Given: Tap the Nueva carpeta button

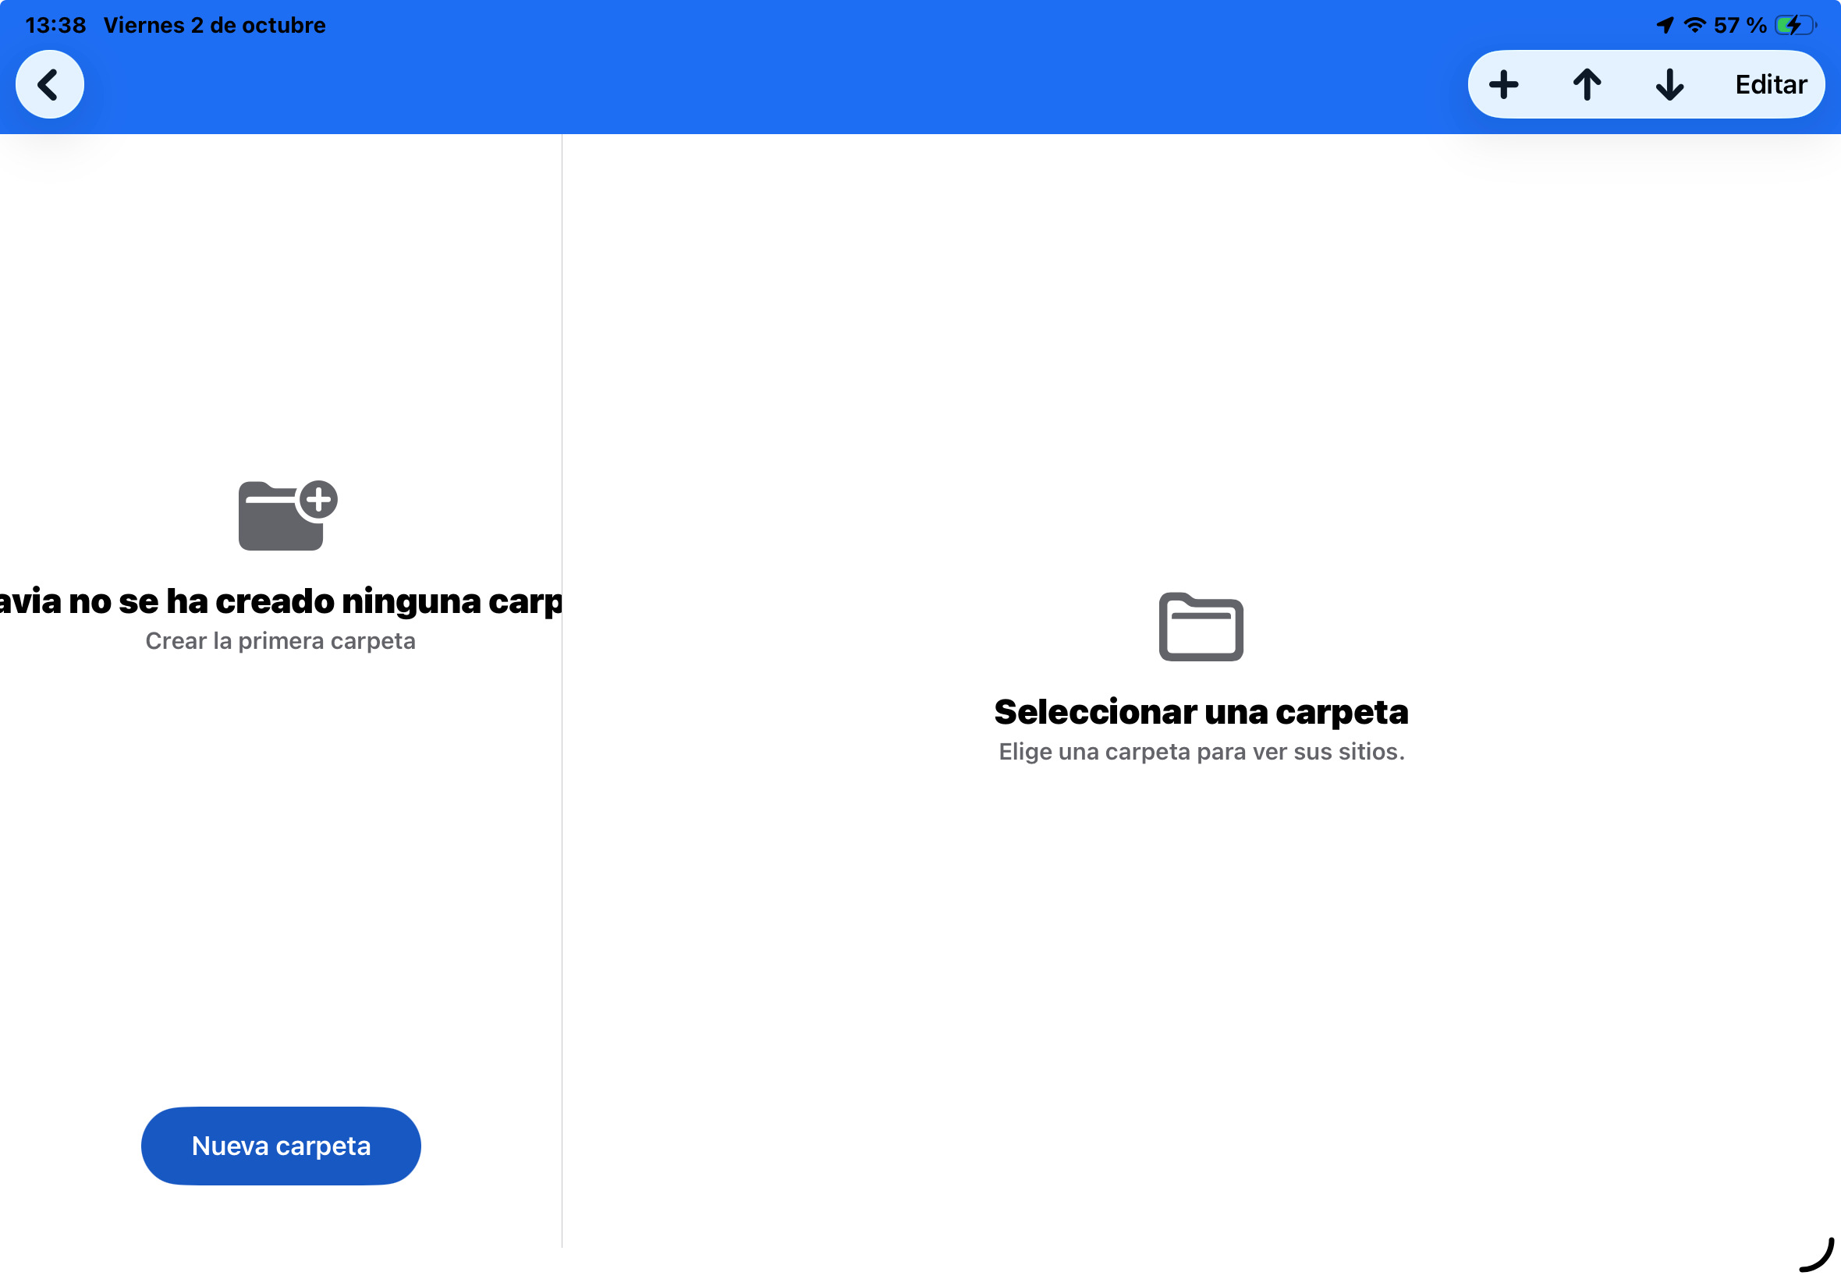Looking at the screenshot, I should coord(281,1145).
